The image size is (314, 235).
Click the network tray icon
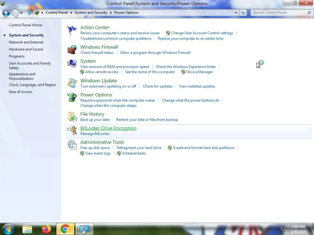pos(283,229)
